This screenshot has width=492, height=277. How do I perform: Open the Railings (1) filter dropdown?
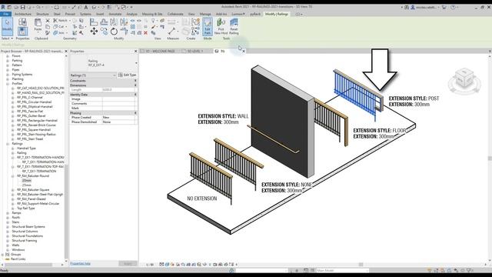point(93,75)
